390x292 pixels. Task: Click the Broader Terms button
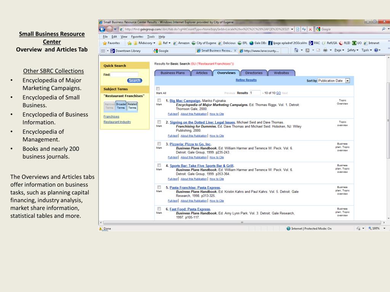121,106
